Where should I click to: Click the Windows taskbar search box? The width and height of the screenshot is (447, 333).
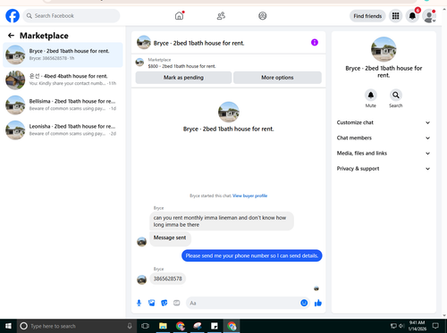coord(76,326)
